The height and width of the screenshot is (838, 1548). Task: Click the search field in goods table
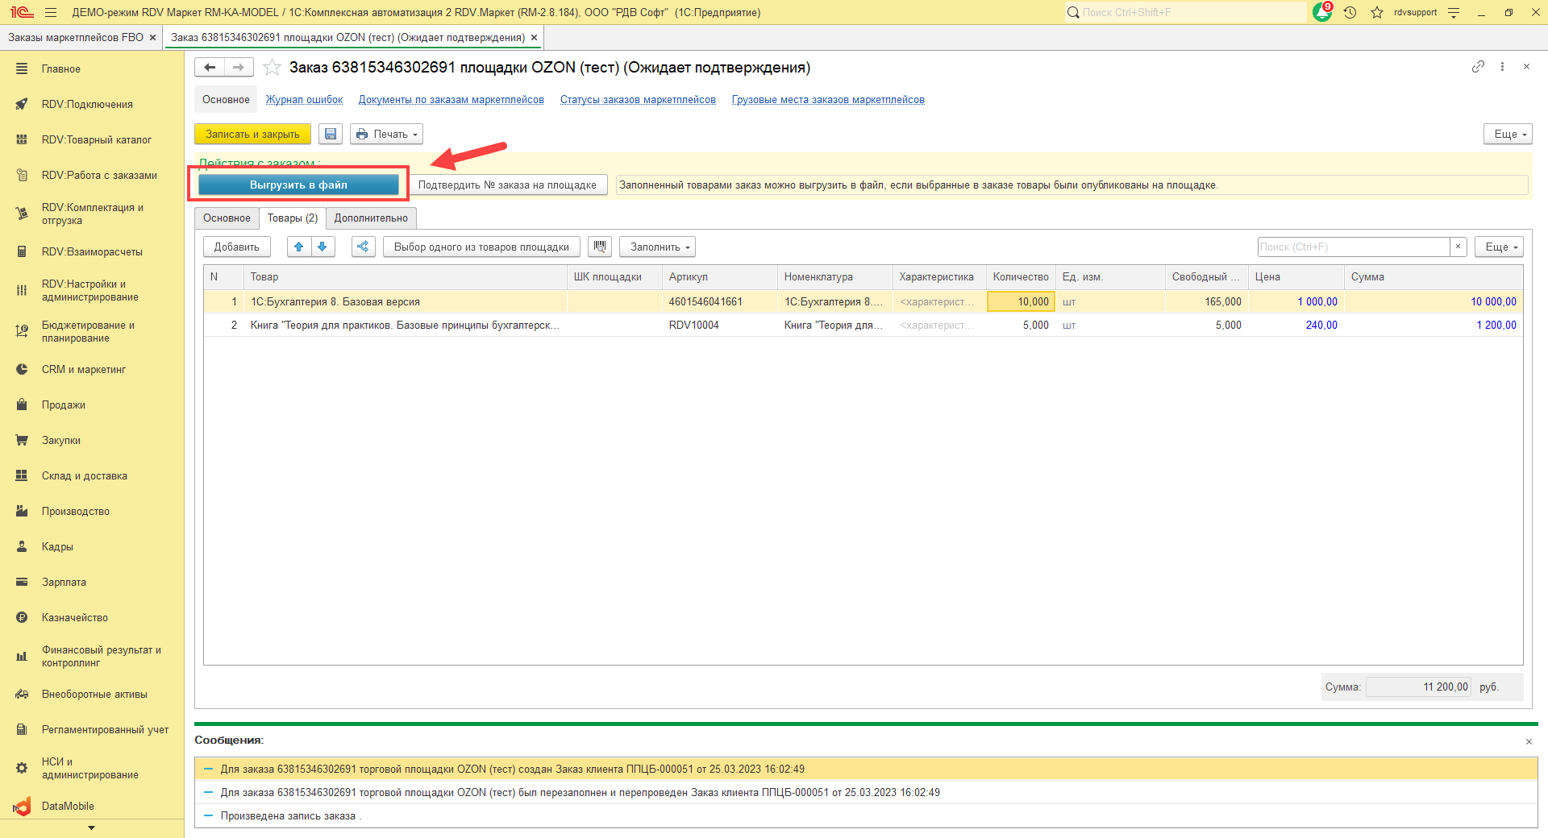[1353, 247]
